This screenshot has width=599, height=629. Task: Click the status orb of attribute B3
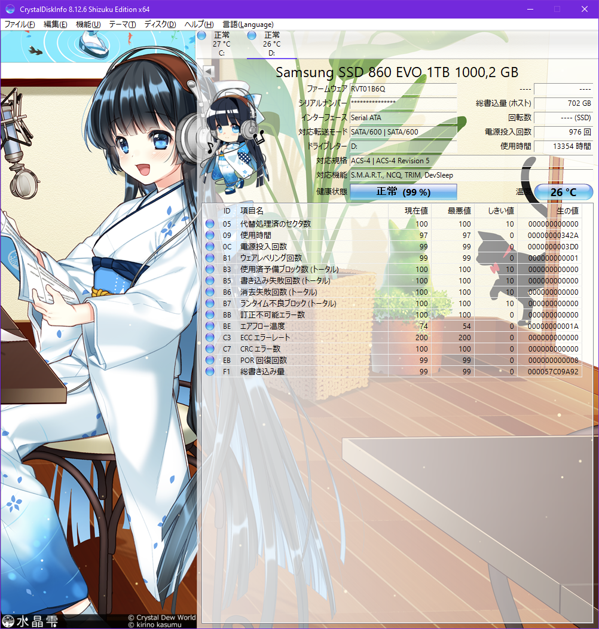tap(210, 269)
